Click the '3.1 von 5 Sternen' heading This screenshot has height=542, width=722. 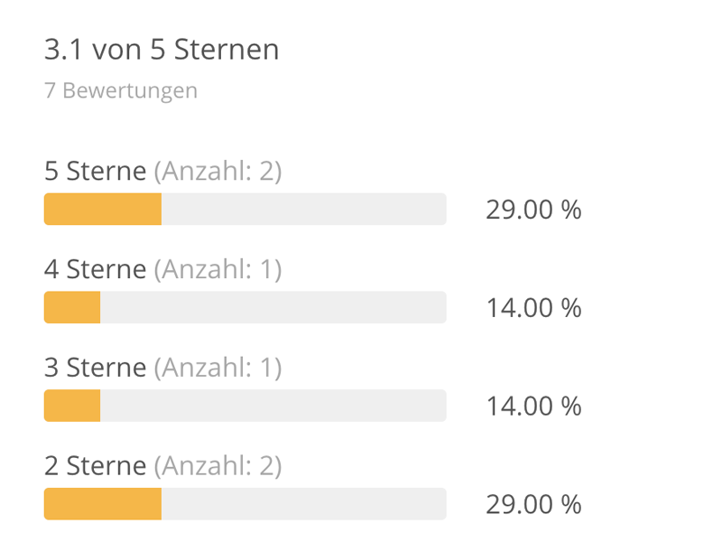click(x=162, y=49)
